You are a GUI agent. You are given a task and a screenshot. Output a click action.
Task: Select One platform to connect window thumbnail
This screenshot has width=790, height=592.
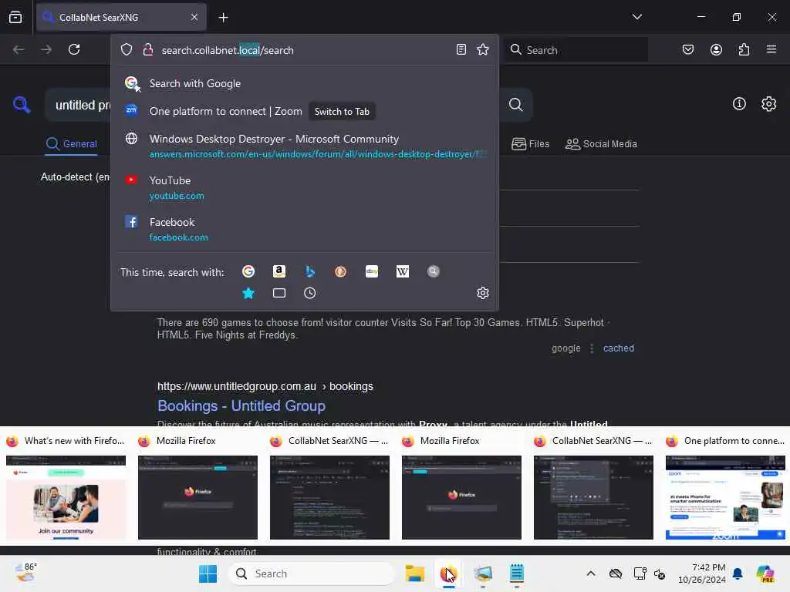tap(725, 487)
